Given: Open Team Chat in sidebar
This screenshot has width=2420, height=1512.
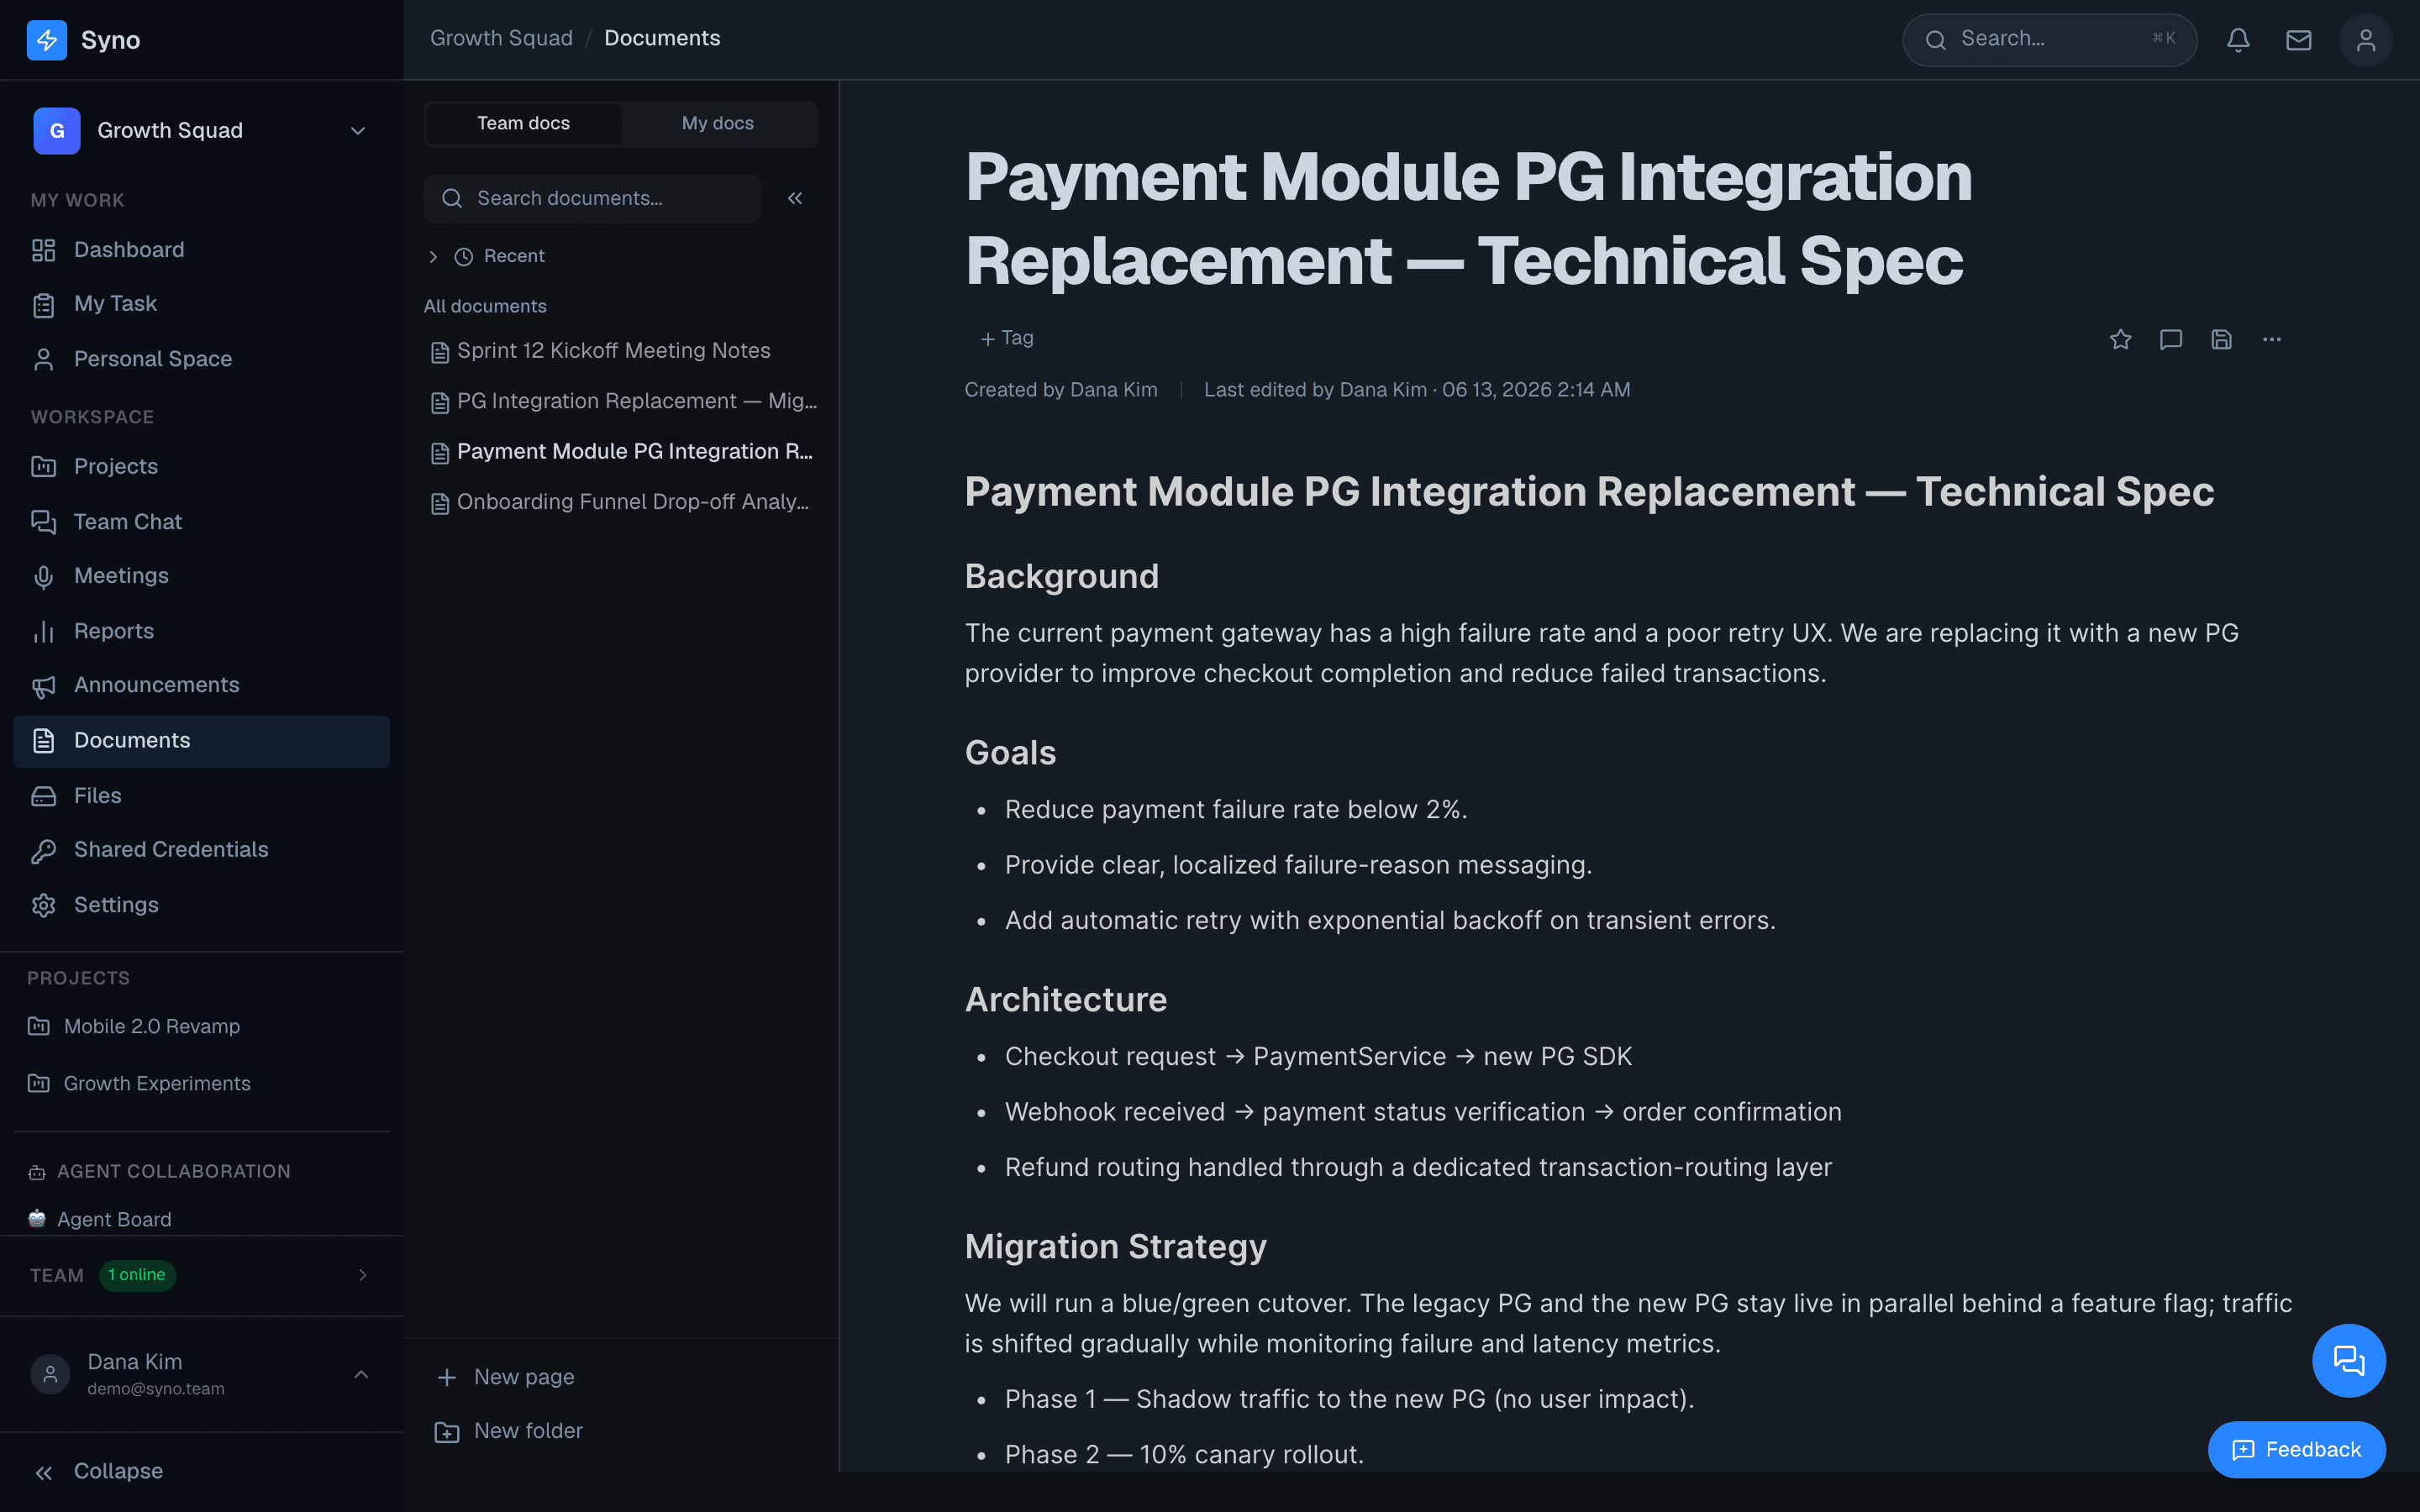Looking at the screenshot, I should [x=201, y=522].
